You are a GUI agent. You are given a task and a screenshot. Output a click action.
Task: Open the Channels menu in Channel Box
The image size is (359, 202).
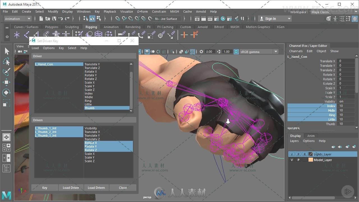pyautogui.click(x=296, y=51)
